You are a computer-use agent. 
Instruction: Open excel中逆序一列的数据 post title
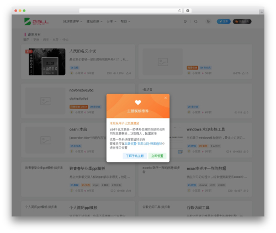206,169
